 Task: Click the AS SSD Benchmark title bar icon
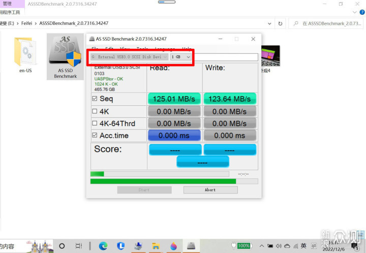pos(92,39)
